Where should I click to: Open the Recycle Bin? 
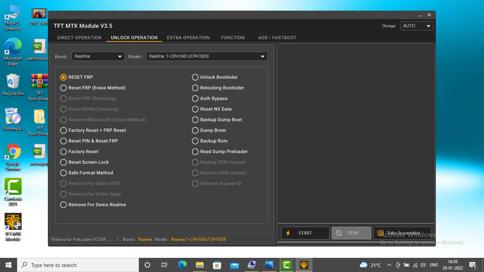13,85
